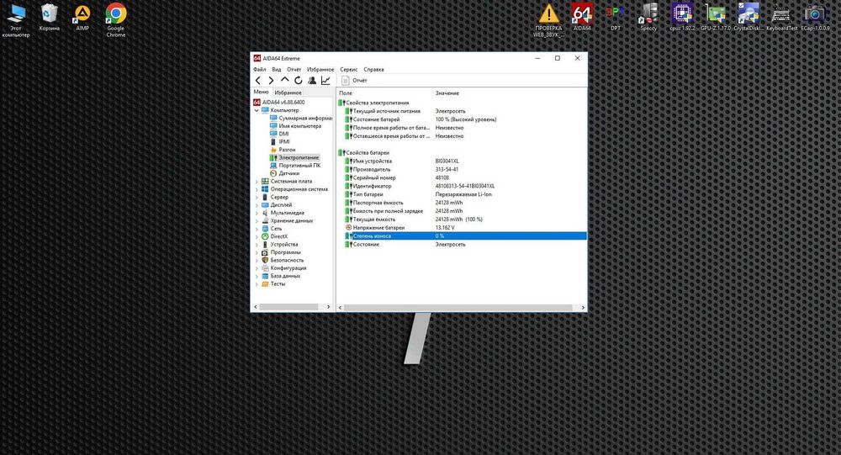
Task: Open the AIDA64 desktop shortcut
Action: pos(582,17)
